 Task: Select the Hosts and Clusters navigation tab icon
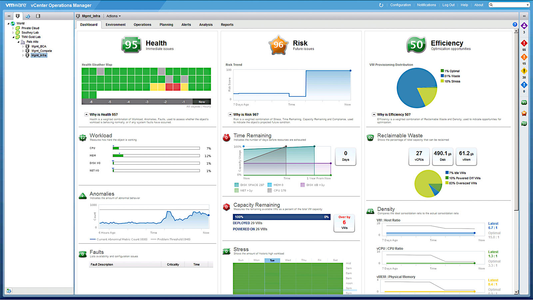coord(18,16)
